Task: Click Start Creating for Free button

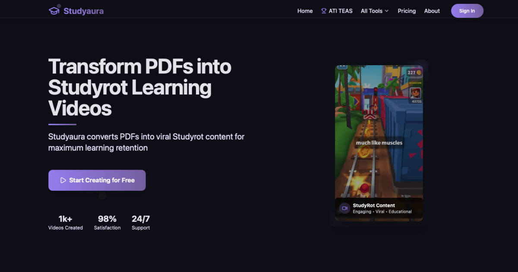Action: [x=97, y=180]
